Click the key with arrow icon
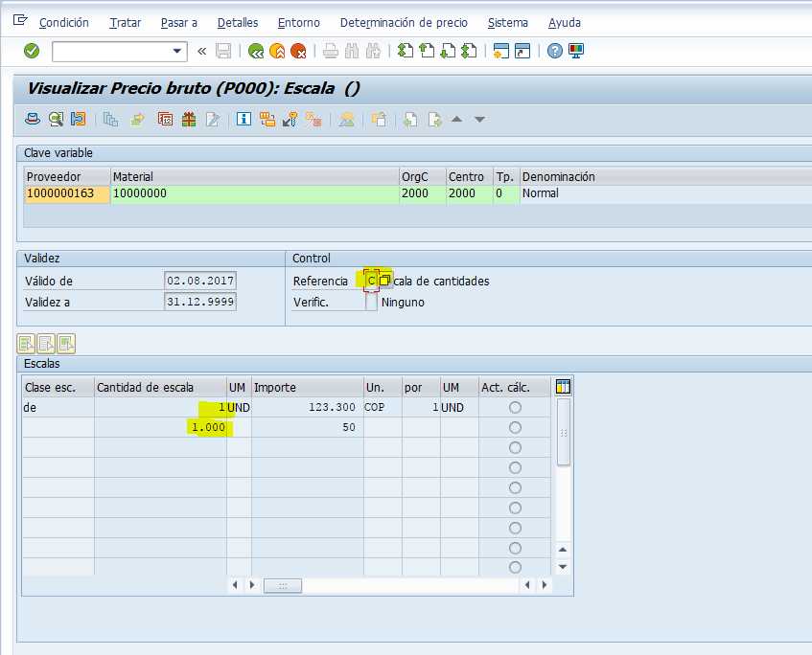Screen dimensions: 812x655 [x=290, y=120]
